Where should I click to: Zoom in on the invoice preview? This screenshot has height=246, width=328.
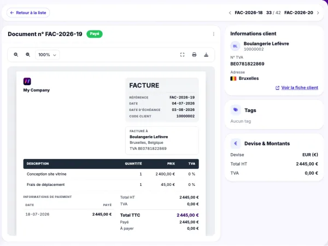(x=16, y=55)
